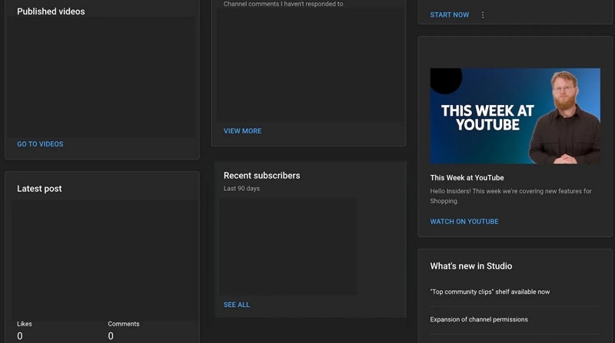Image resolution: width=615 pixels, height=343 pixels.
Task: Click the Comments count under Latest post
Action: tap(111, 336)
